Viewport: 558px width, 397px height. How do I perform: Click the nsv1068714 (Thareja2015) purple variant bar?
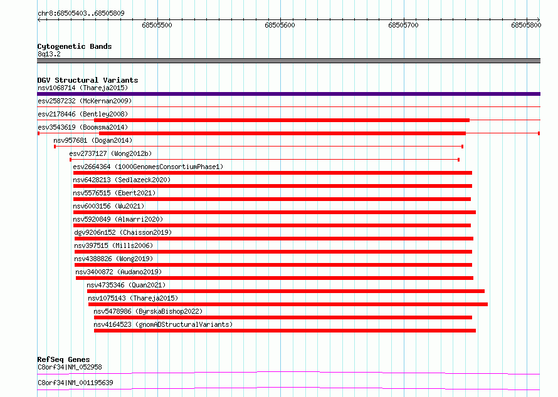pos(288,94)
